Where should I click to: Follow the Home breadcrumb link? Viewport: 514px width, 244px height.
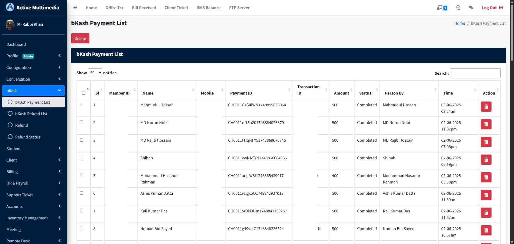460,23
